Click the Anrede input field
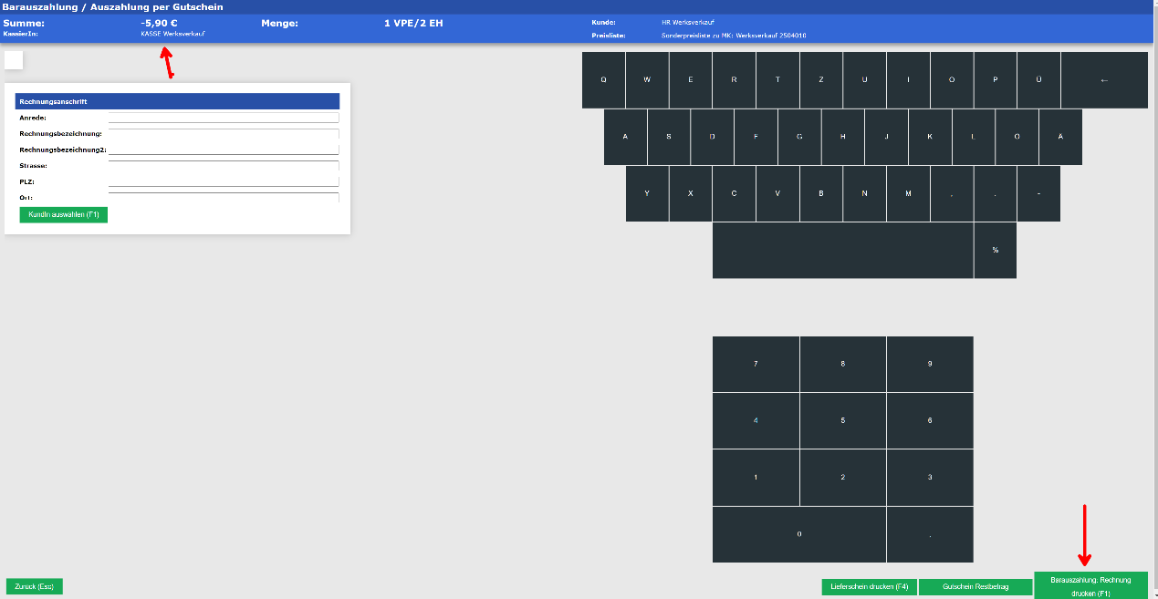The height and width of the screenshot is (599, 1158). pos(224,118)
